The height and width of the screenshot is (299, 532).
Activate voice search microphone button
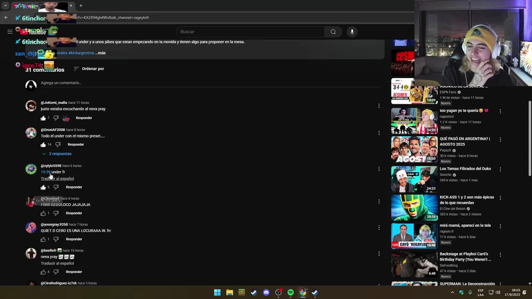(352, 32)
